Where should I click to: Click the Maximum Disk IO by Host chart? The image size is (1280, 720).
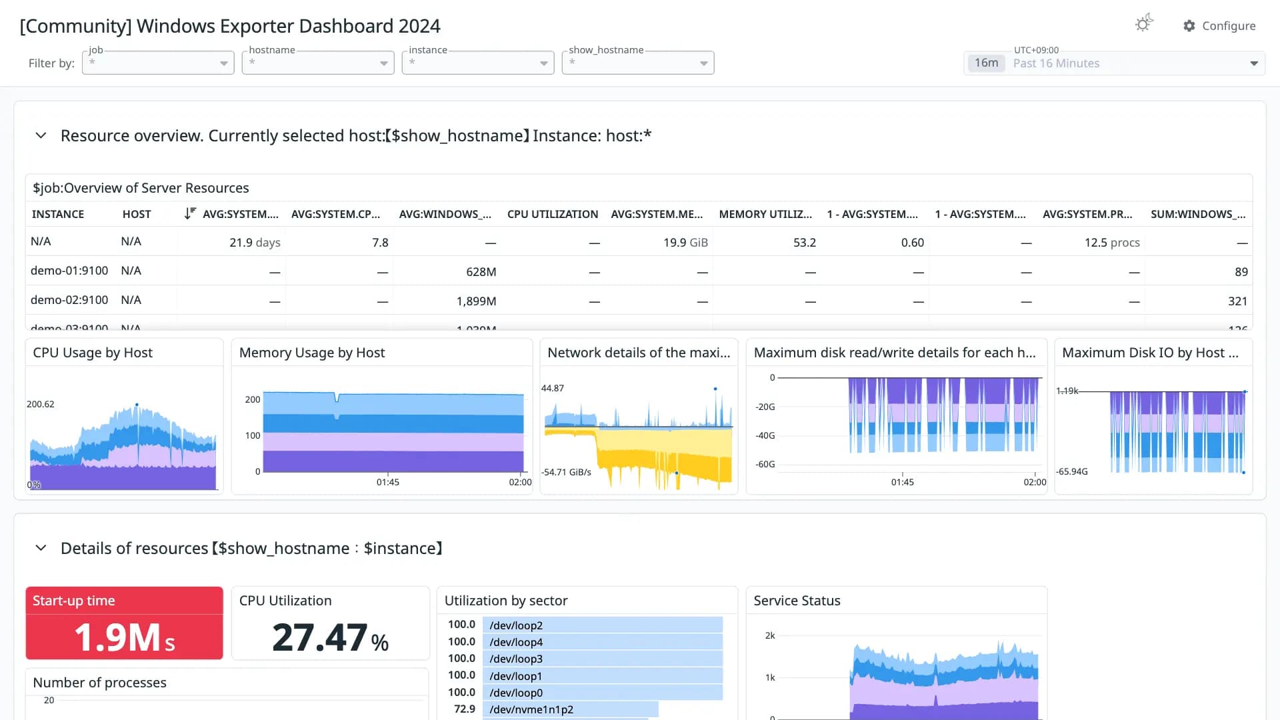[x=1177, y=432]
